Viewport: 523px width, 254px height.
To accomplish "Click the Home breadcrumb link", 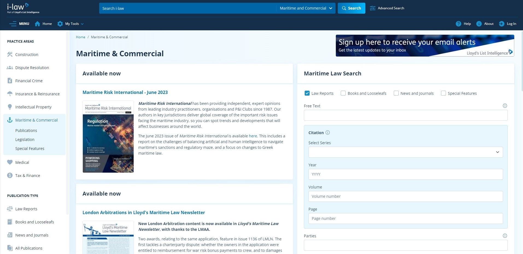I will point(81,37).
